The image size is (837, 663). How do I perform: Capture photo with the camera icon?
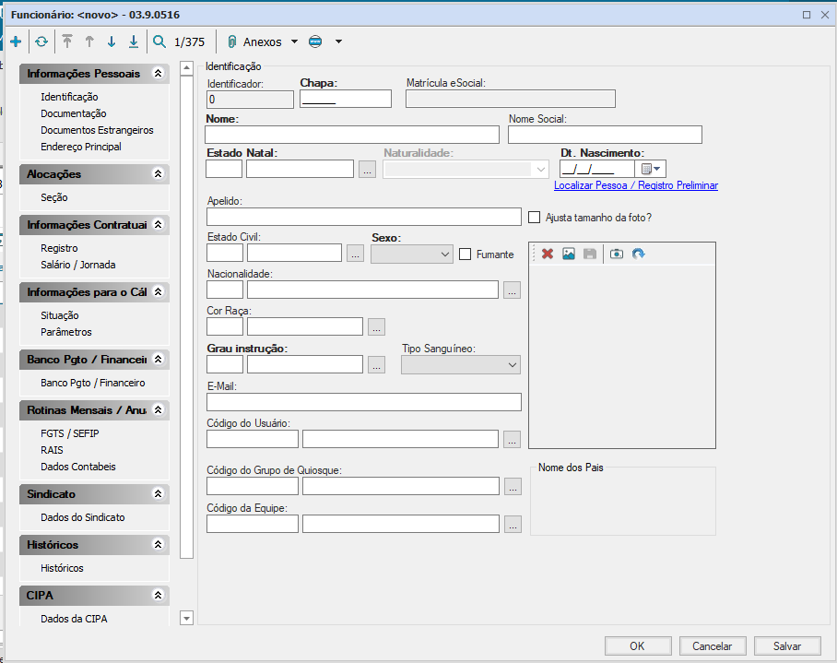point(617,254)
